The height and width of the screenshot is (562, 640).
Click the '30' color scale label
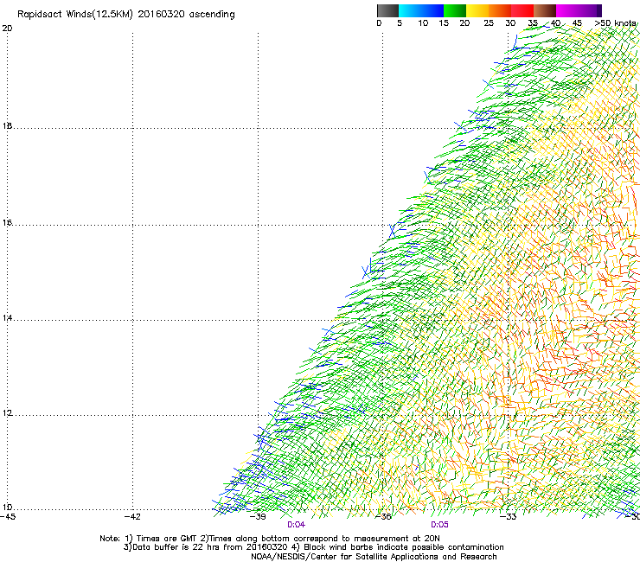click(510, 22)
